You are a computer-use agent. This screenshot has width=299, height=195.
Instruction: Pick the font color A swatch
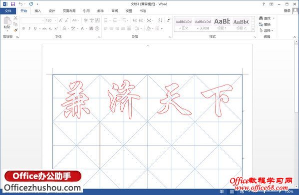[82, 28]
